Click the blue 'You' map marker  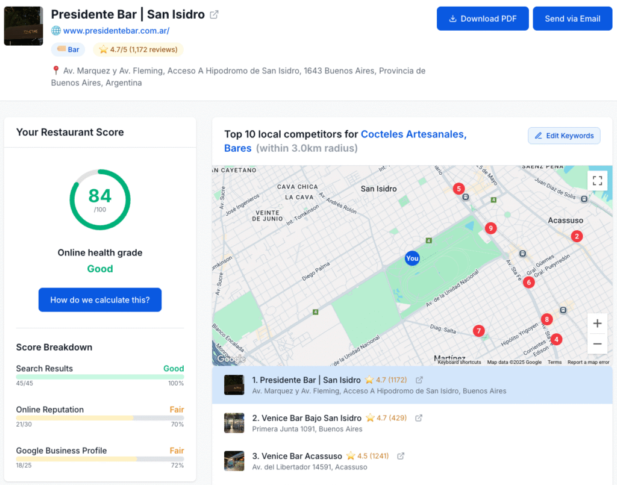412,258
